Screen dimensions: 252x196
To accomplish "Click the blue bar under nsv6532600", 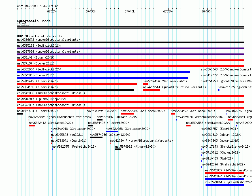I will pos(103,72).
